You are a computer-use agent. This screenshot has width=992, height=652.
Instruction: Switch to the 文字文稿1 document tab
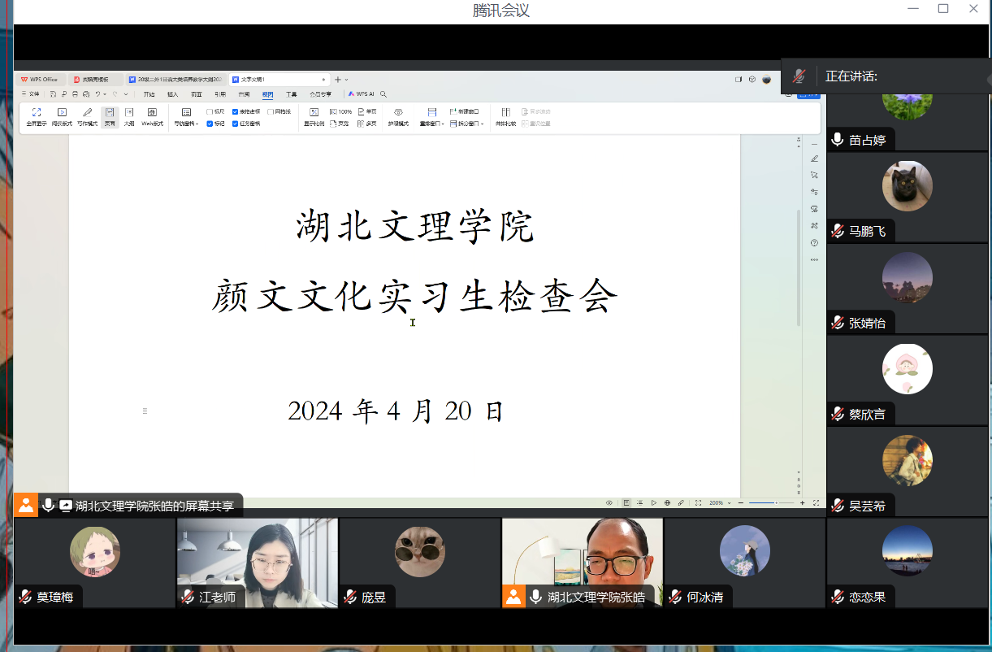coord(249,80)
